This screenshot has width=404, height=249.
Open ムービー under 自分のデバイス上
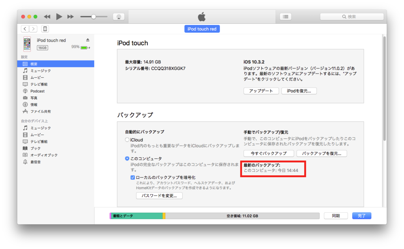[56, 135]
